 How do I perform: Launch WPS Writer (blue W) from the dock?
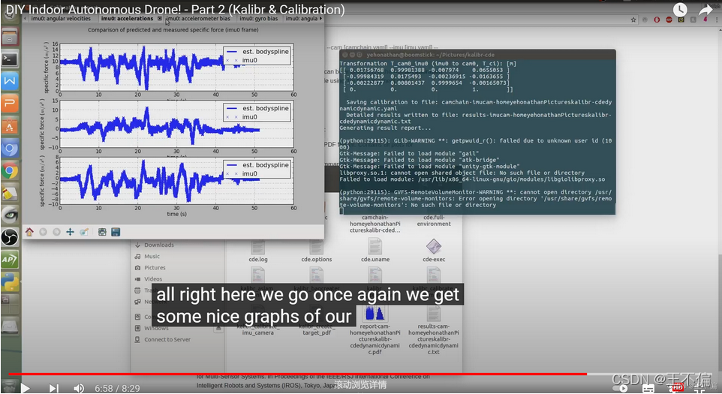[10, 82]
